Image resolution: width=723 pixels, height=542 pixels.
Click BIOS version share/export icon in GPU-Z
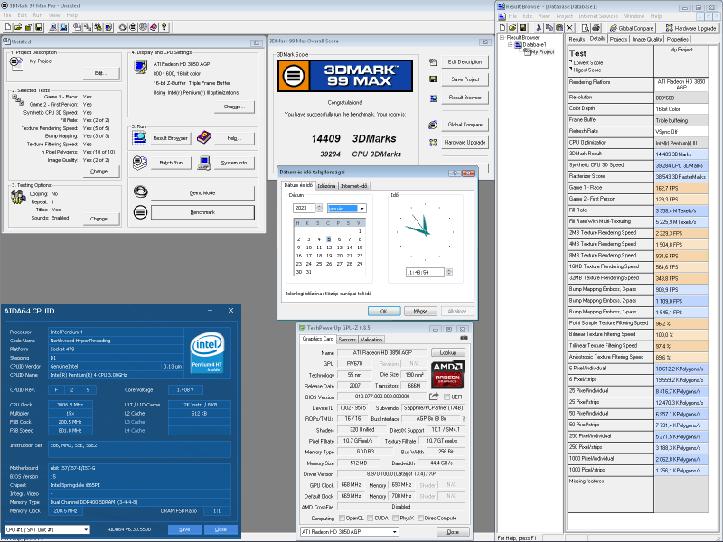[434, 397]
